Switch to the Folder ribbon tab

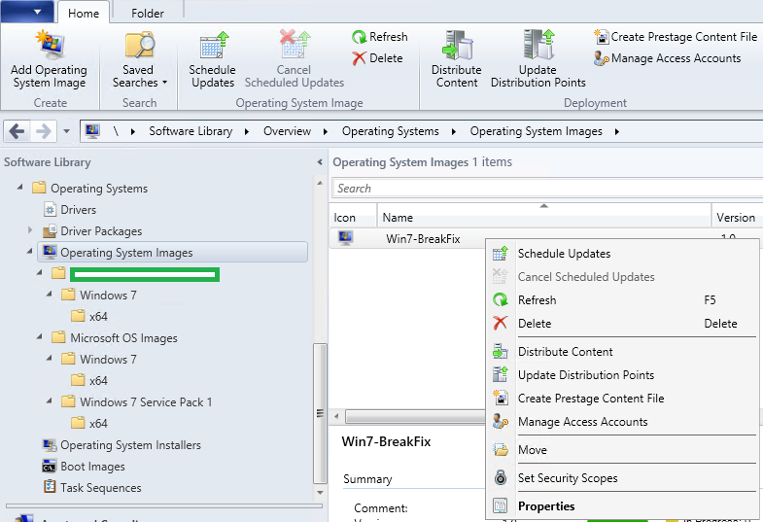coord(148,14)
